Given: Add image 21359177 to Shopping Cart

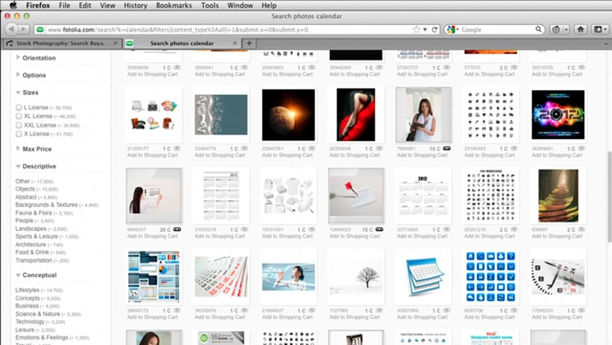Looking at the screenshot, I should [152, 155].
